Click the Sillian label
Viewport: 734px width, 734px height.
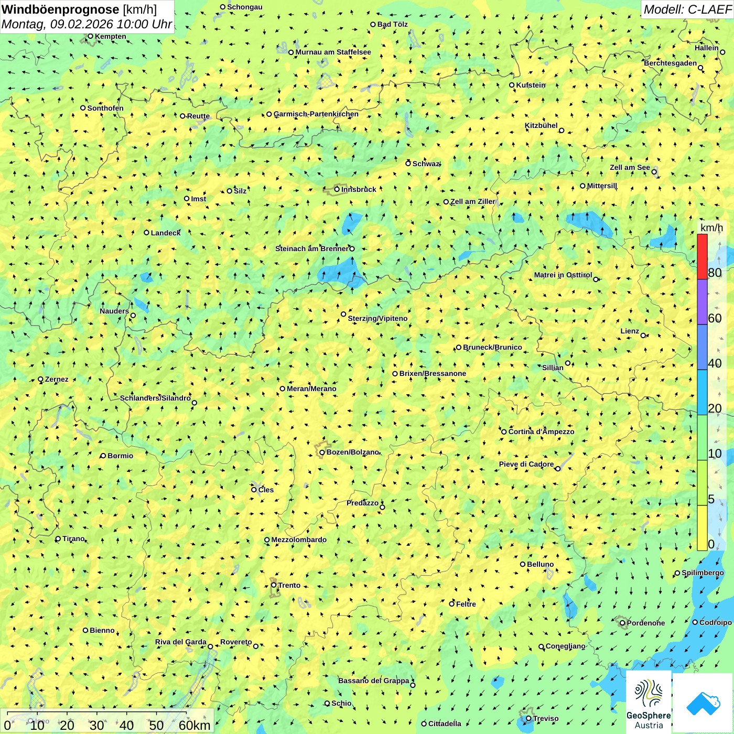[553, 368]
